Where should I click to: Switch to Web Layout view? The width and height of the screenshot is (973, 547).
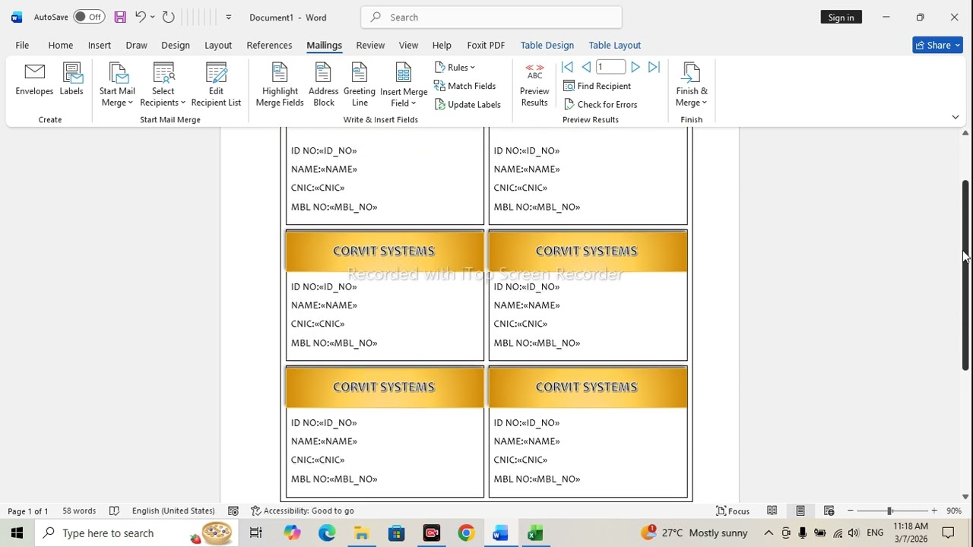pyautogui.click(x=829, y=511)
